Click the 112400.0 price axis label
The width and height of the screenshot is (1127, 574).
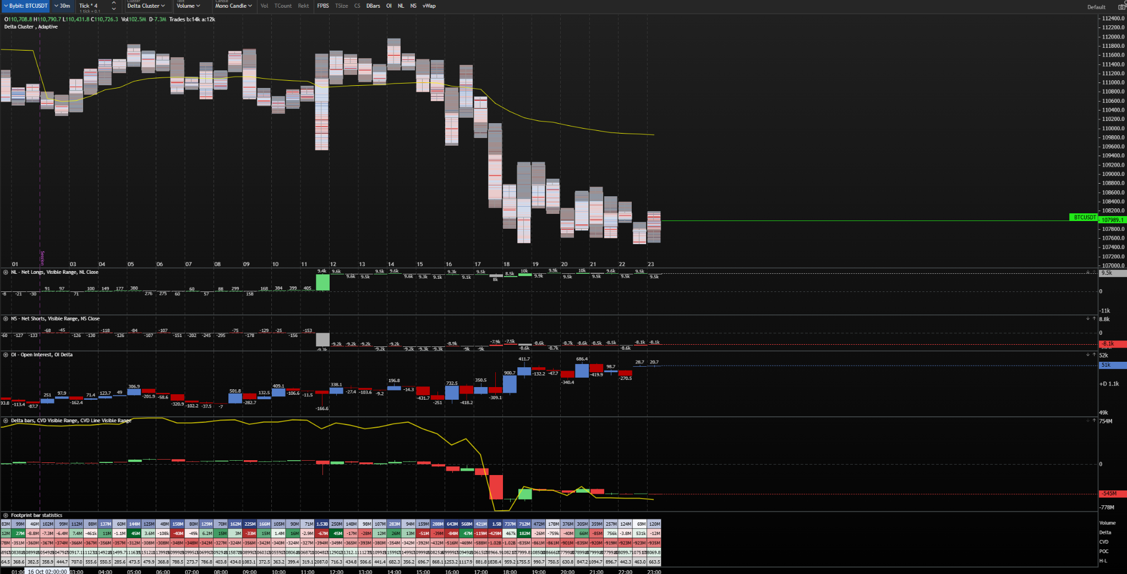(1113, 18)
